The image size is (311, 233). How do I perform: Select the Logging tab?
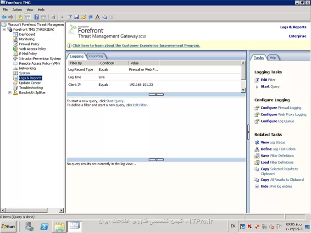[77, 56]
